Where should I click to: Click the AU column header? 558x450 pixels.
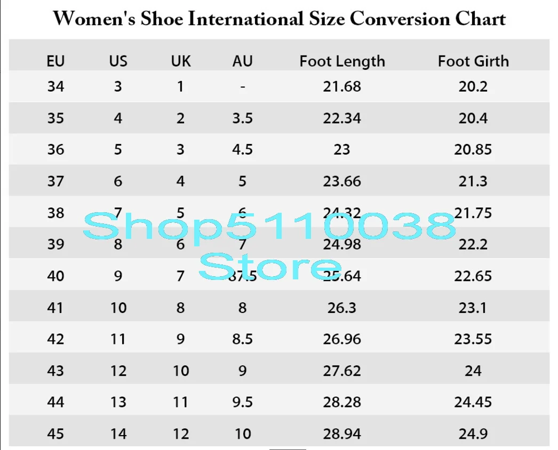pos(242,61)
